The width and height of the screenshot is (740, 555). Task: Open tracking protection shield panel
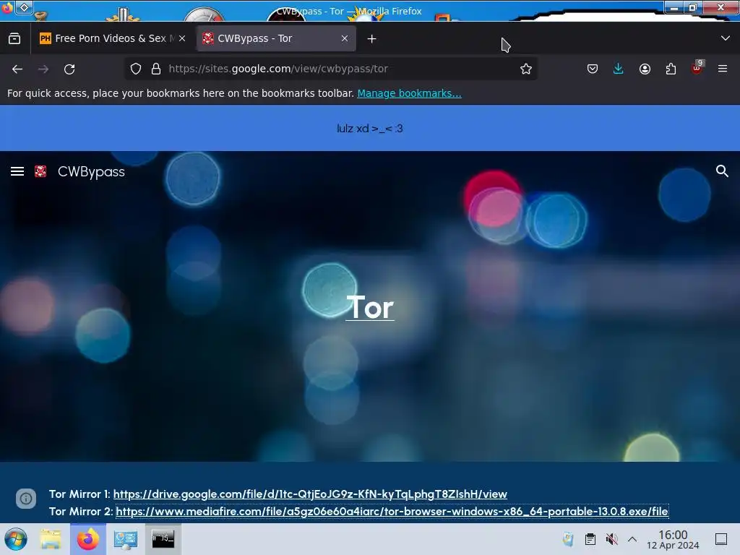coord(136,69)
